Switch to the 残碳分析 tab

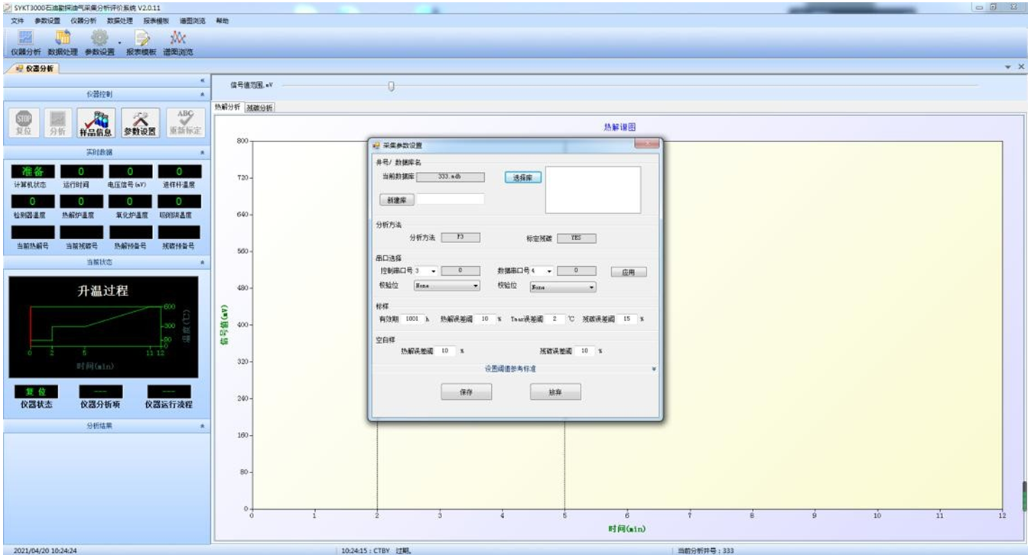click(x=260, y=108)
